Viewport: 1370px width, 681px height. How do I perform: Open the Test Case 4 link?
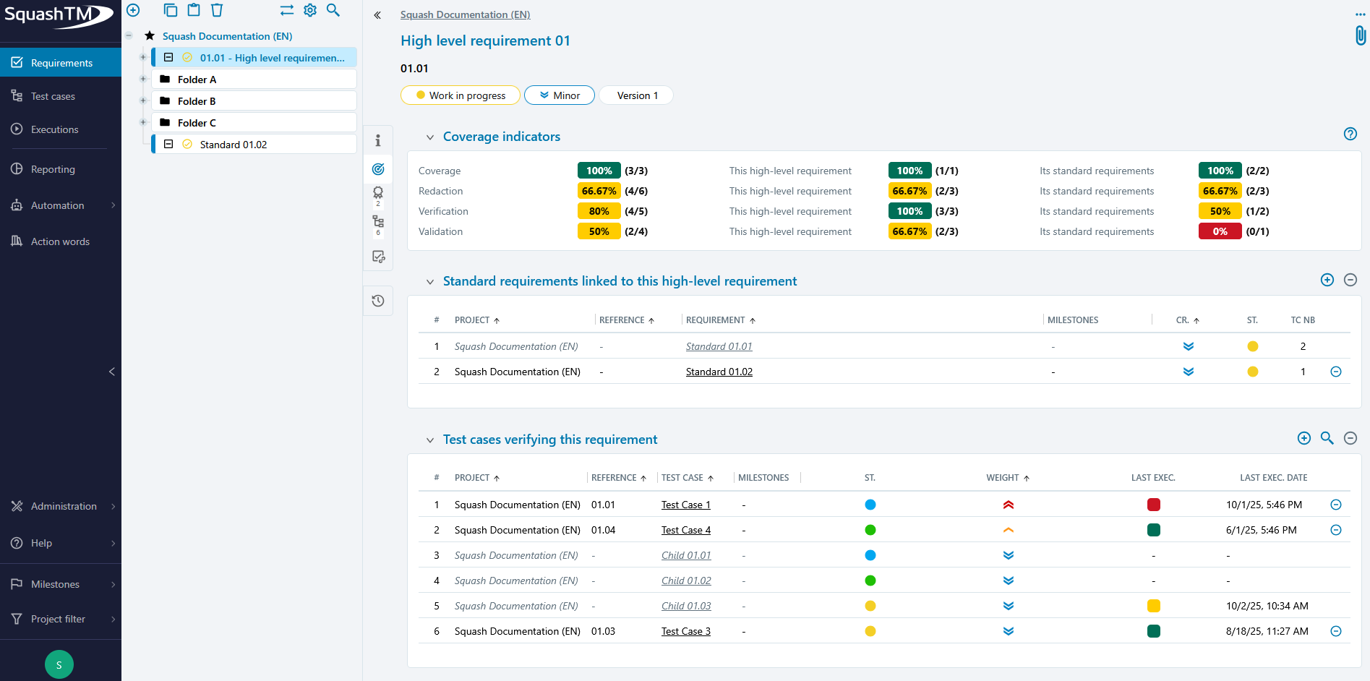tap(685, 530)
